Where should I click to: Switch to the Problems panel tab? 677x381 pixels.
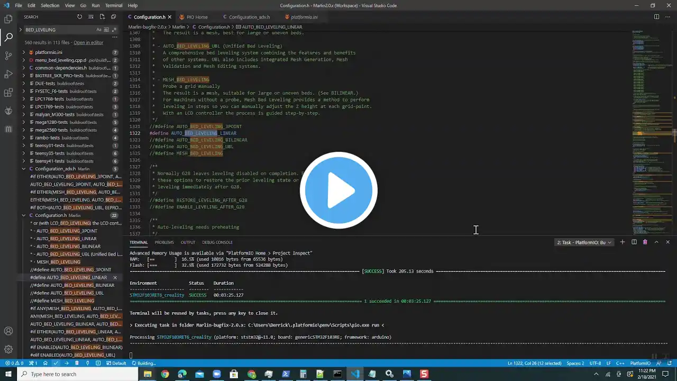164,242
